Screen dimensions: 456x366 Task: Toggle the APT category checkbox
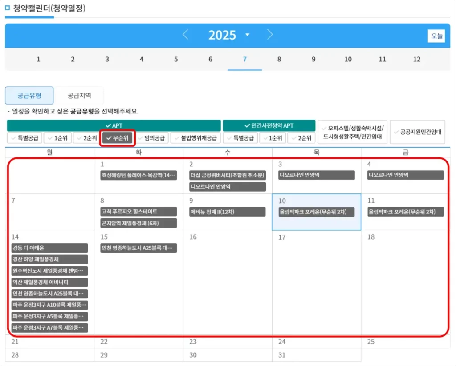(114, 125)
